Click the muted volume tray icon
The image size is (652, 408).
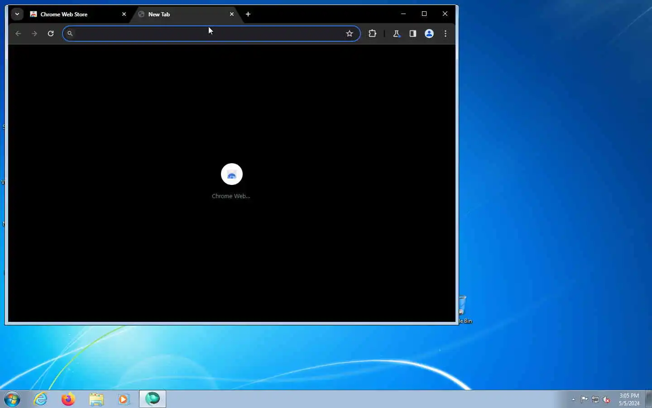(607, 399)
